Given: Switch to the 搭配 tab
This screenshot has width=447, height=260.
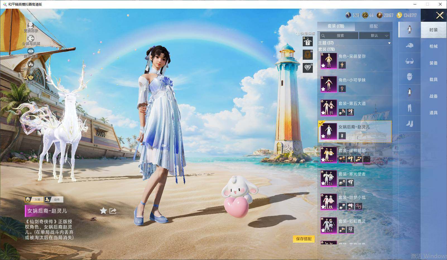Looking at the screenshot, I should coord(373,26).
